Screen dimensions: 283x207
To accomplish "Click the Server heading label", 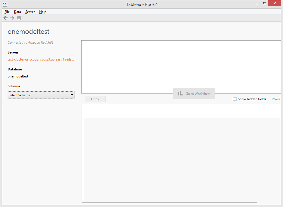I will [x=13, y=52].
